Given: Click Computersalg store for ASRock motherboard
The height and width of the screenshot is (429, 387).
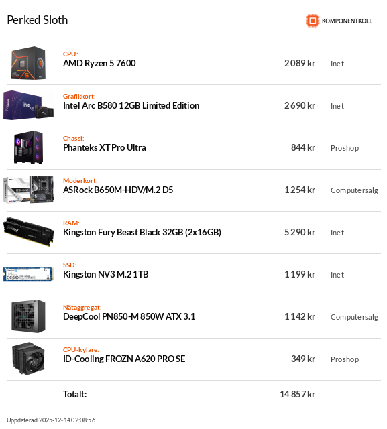Looking at the screenshot, I should click(354, 190).
